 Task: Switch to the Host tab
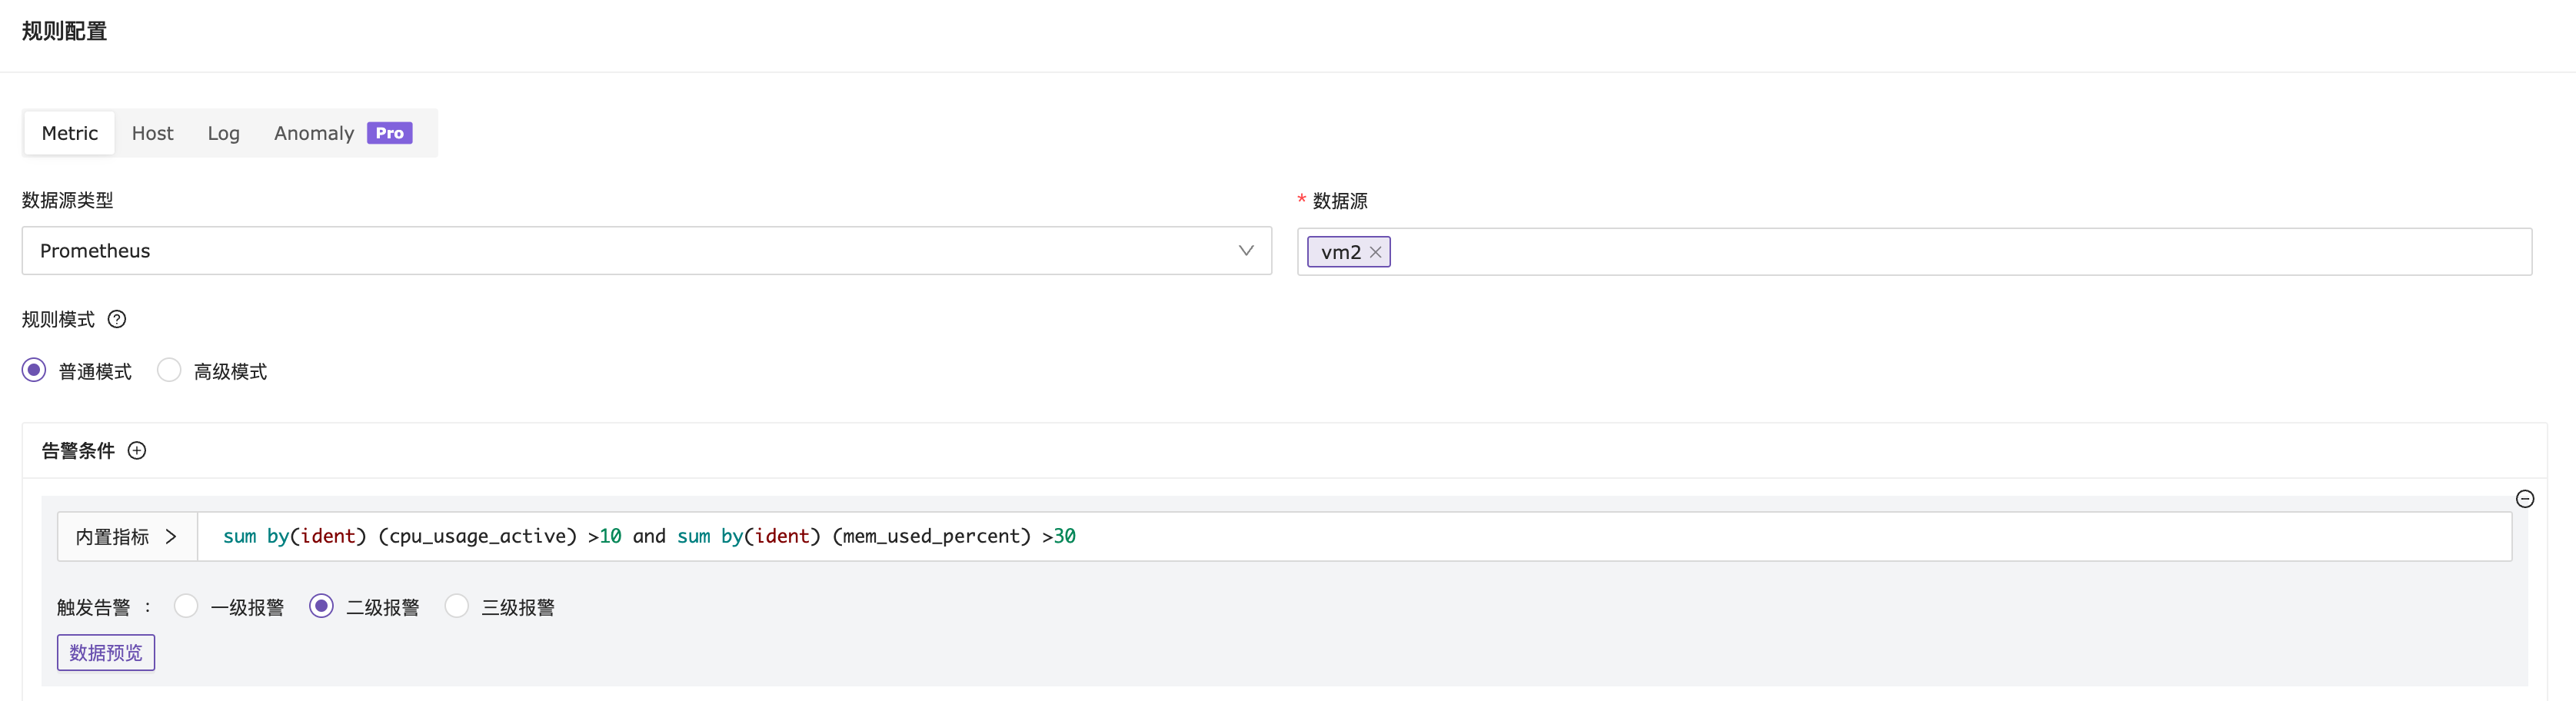152,133
